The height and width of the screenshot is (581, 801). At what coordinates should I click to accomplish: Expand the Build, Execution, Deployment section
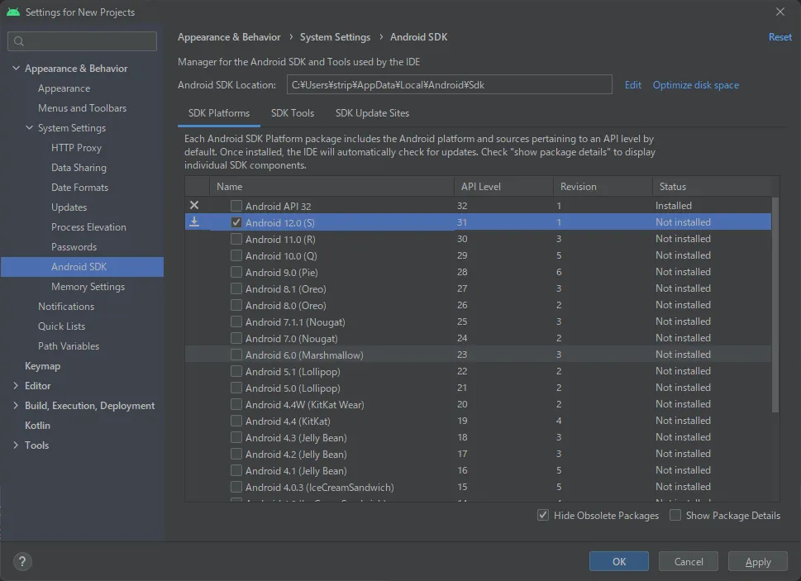point(16,406)
